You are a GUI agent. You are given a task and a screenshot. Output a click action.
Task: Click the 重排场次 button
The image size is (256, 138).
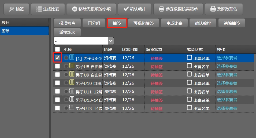pos(67,32)
